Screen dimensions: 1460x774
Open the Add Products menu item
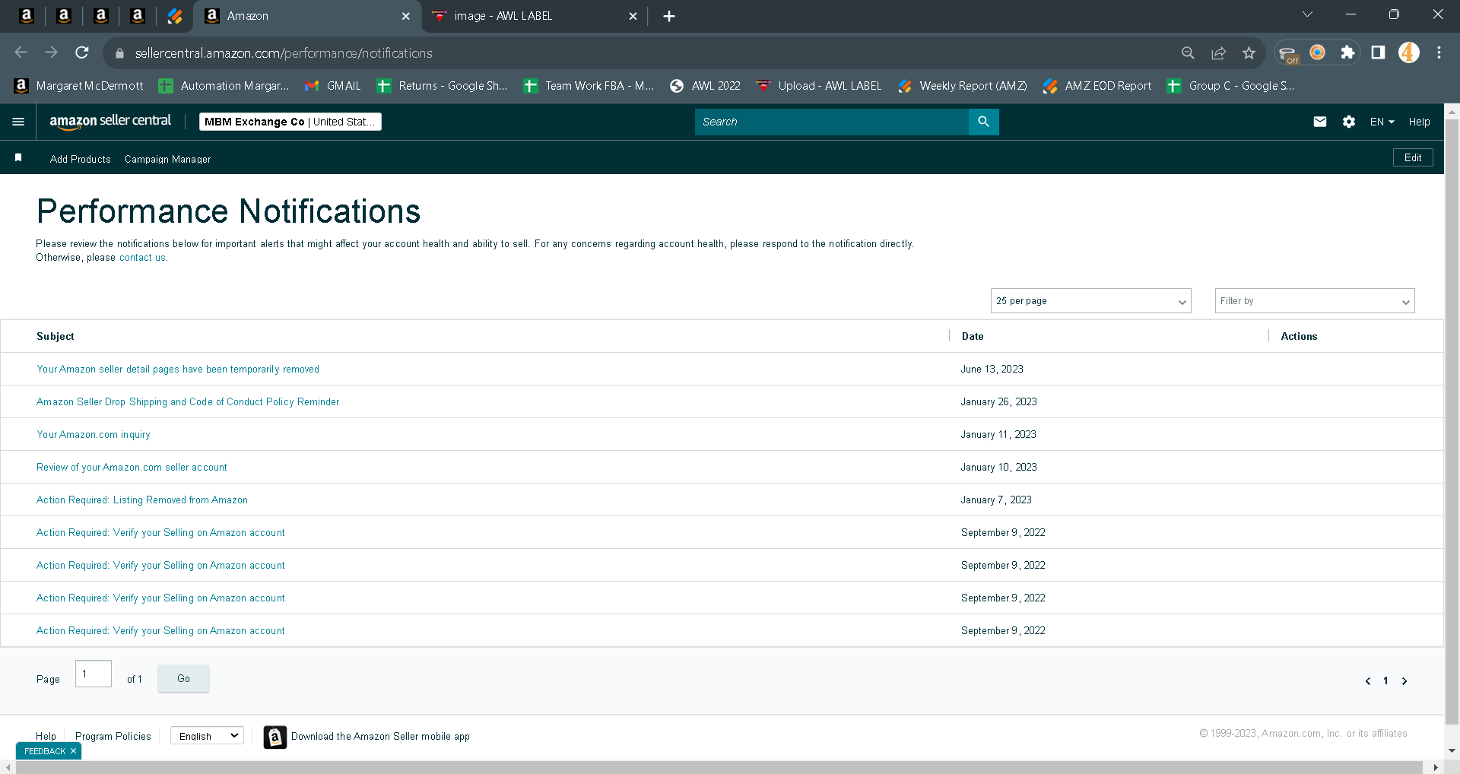click(x=81, y=159)
